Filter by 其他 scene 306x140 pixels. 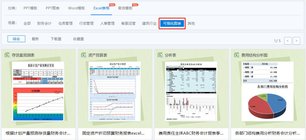point(191,24)
